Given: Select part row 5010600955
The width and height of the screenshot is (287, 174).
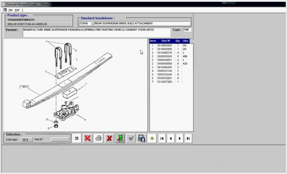Looking at the screenshot, I should [x=171, y=45].
